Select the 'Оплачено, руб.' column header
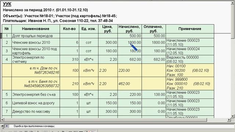Viewport: 235px width, 132px height. [153, 29]
